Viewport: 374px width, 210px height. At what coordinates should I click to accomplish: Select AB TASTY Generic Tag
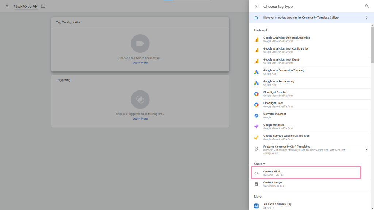pyautogui.click(x=312, y=206)
